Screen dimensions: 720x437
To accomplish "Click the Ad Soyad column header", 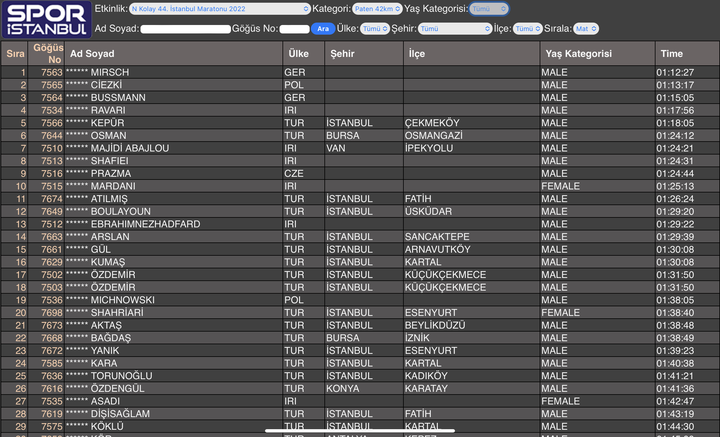I will [x=173, y=54].
